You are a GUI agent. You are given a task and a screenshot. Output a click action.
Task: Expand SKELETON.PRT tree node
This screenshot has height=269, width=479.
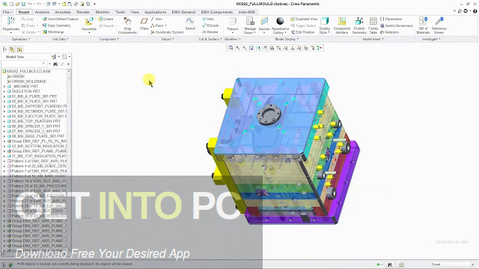[4, 91]
